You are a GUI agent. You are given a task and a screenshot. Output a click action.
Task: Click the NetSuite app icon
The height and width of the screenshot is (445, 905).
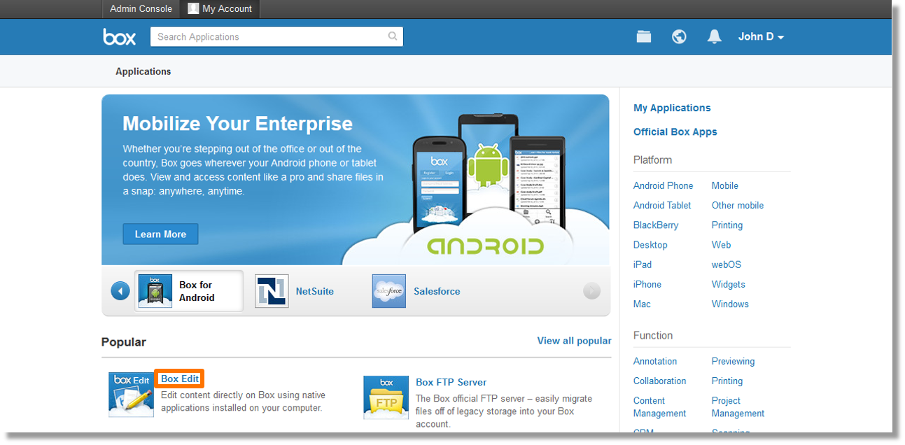point(272,291)
